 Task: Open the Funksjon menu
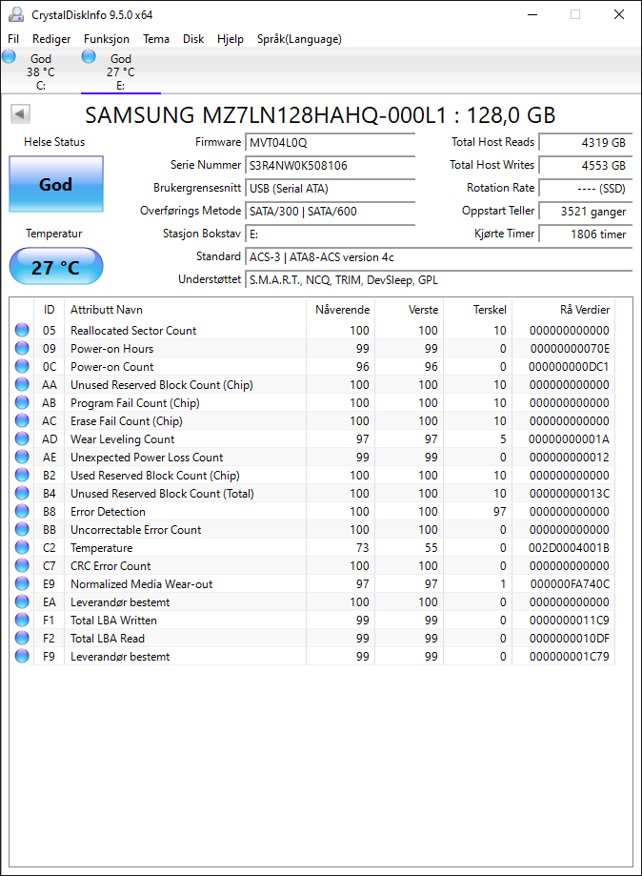pyautogui.click(x=107, y=39)
